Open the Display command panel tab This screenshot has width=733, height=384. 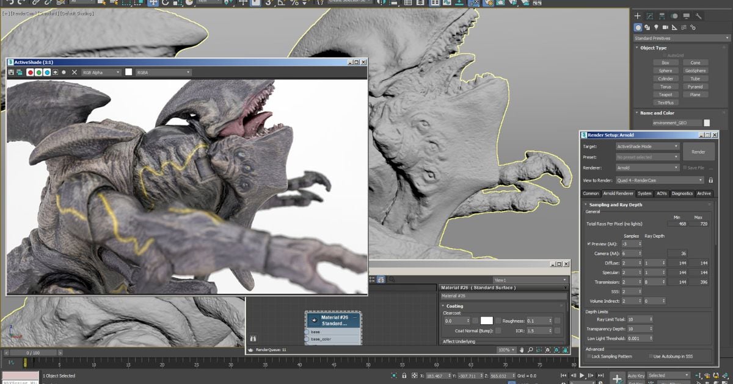[687, 16]
